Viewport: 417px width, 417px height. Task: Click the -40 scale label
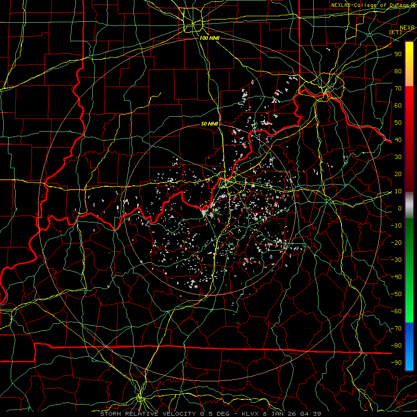(396, 277)
